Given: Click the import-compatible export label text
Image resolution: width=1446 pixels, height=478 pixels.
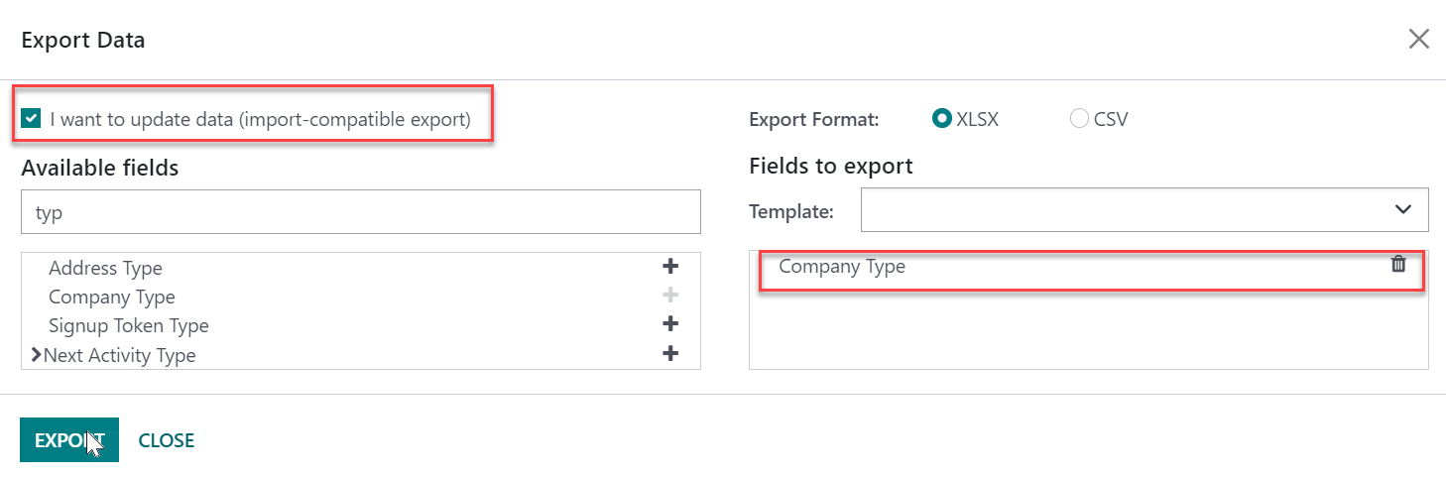Looking at the screenshot, I should tap(260, 120).
